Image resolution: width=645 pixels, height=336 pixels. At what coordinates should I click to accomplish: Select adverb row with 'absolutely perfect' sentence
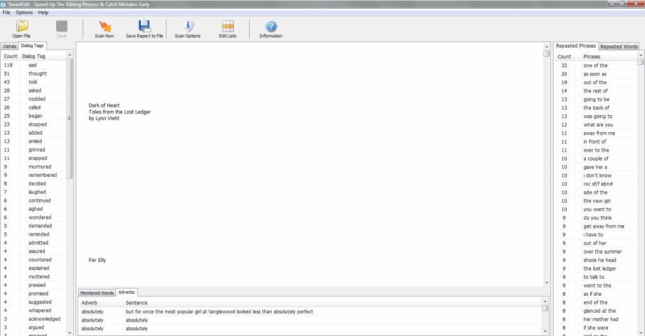(x=311, y=311)
